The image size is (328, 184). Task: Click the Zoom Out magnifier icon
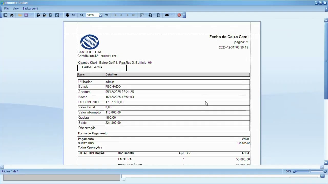(82, 15)
